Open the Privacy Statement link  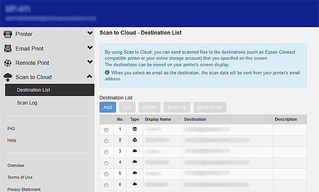(24, 189)
